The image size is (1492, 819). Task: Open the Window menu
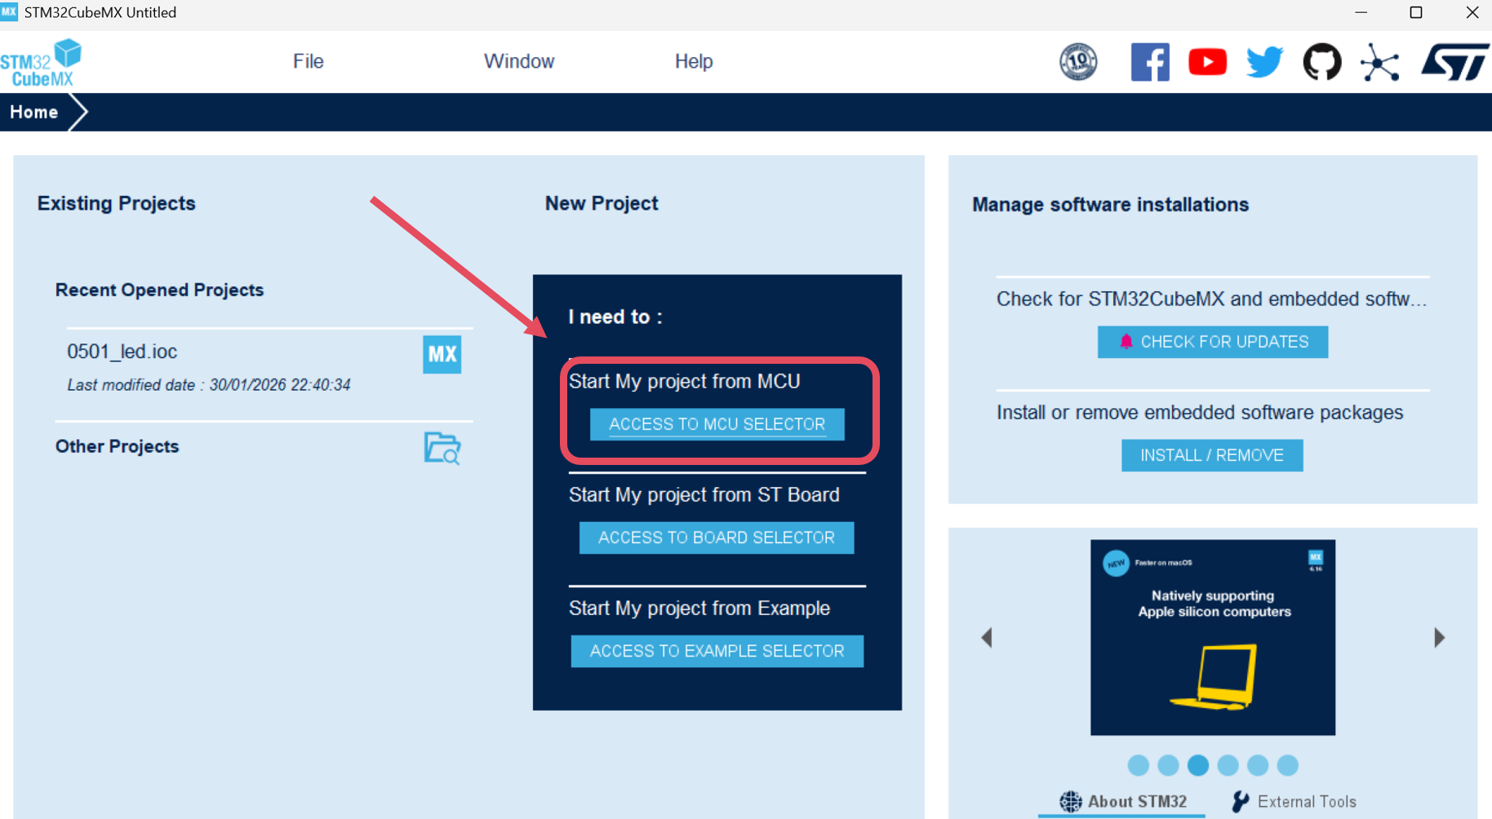click(518, 61)
